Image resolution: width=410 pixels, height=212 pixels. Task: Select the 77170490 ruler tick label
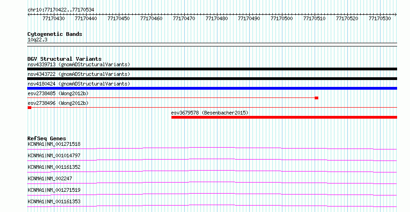pyautogui.click(x=249, y=18)
